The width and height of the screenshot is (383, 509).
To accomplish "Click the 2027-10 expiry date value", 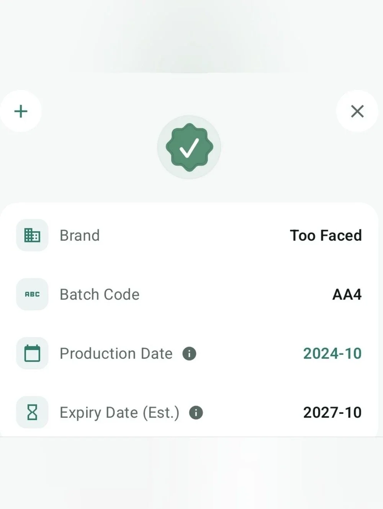I will pyautogui.click(x=332, y=412).
